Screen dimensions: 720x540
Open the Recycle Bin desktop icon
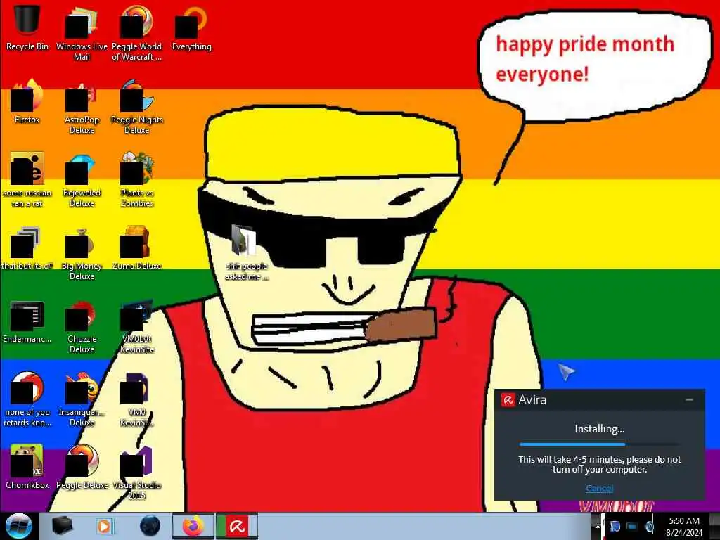27,26
